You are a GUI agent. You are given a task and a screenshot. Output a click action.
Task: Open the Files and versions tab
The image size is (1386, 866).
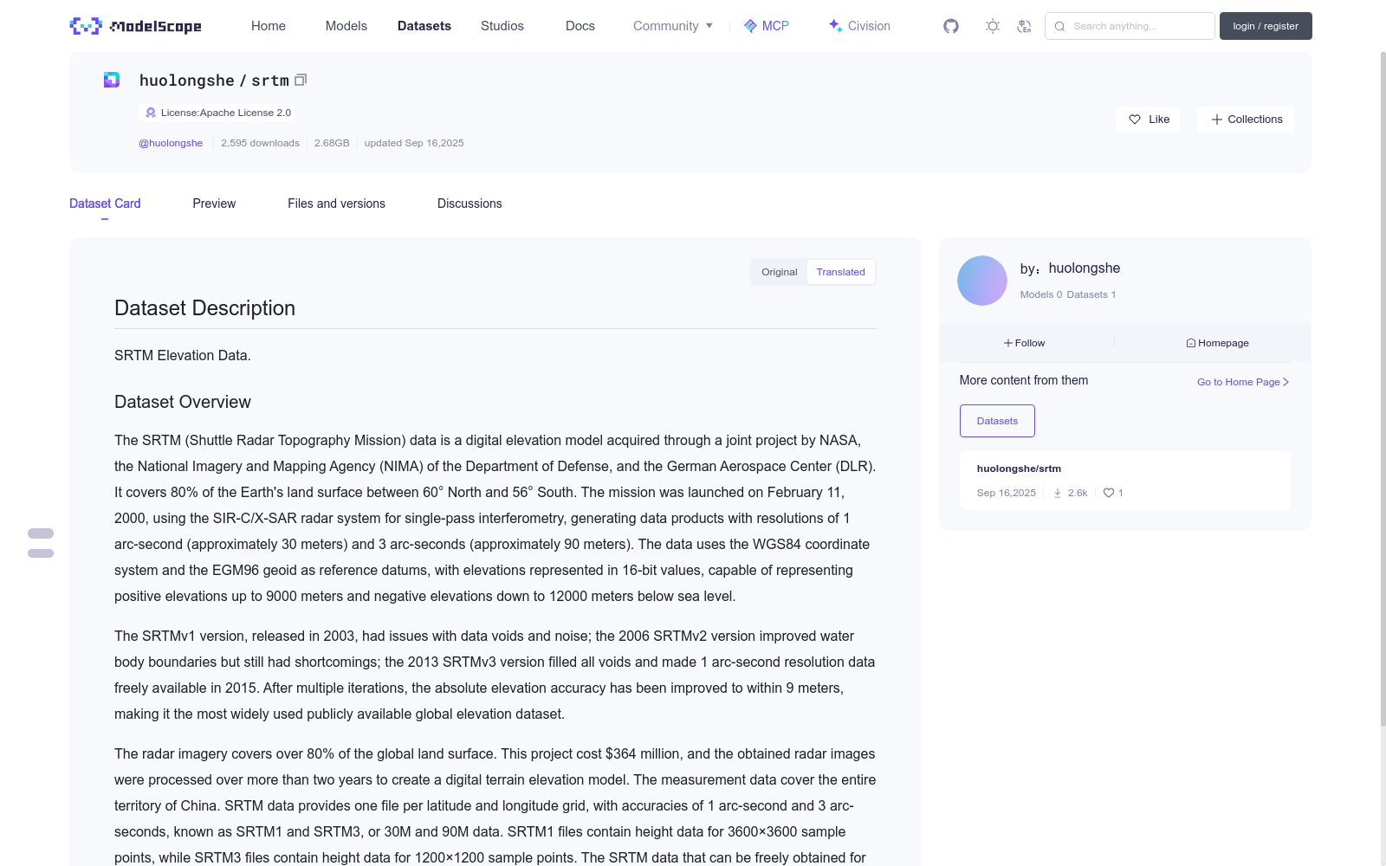coord(336,204)
